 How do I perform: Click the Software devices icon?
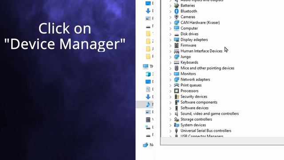point(177,108)
